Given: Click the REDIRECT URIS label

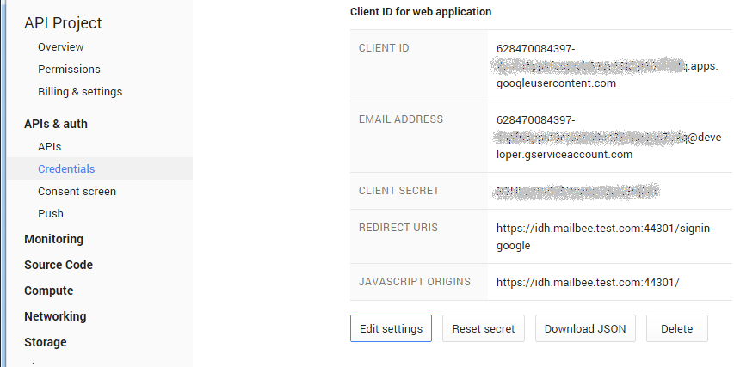Looking at the screenshot, I should (398, 228).
